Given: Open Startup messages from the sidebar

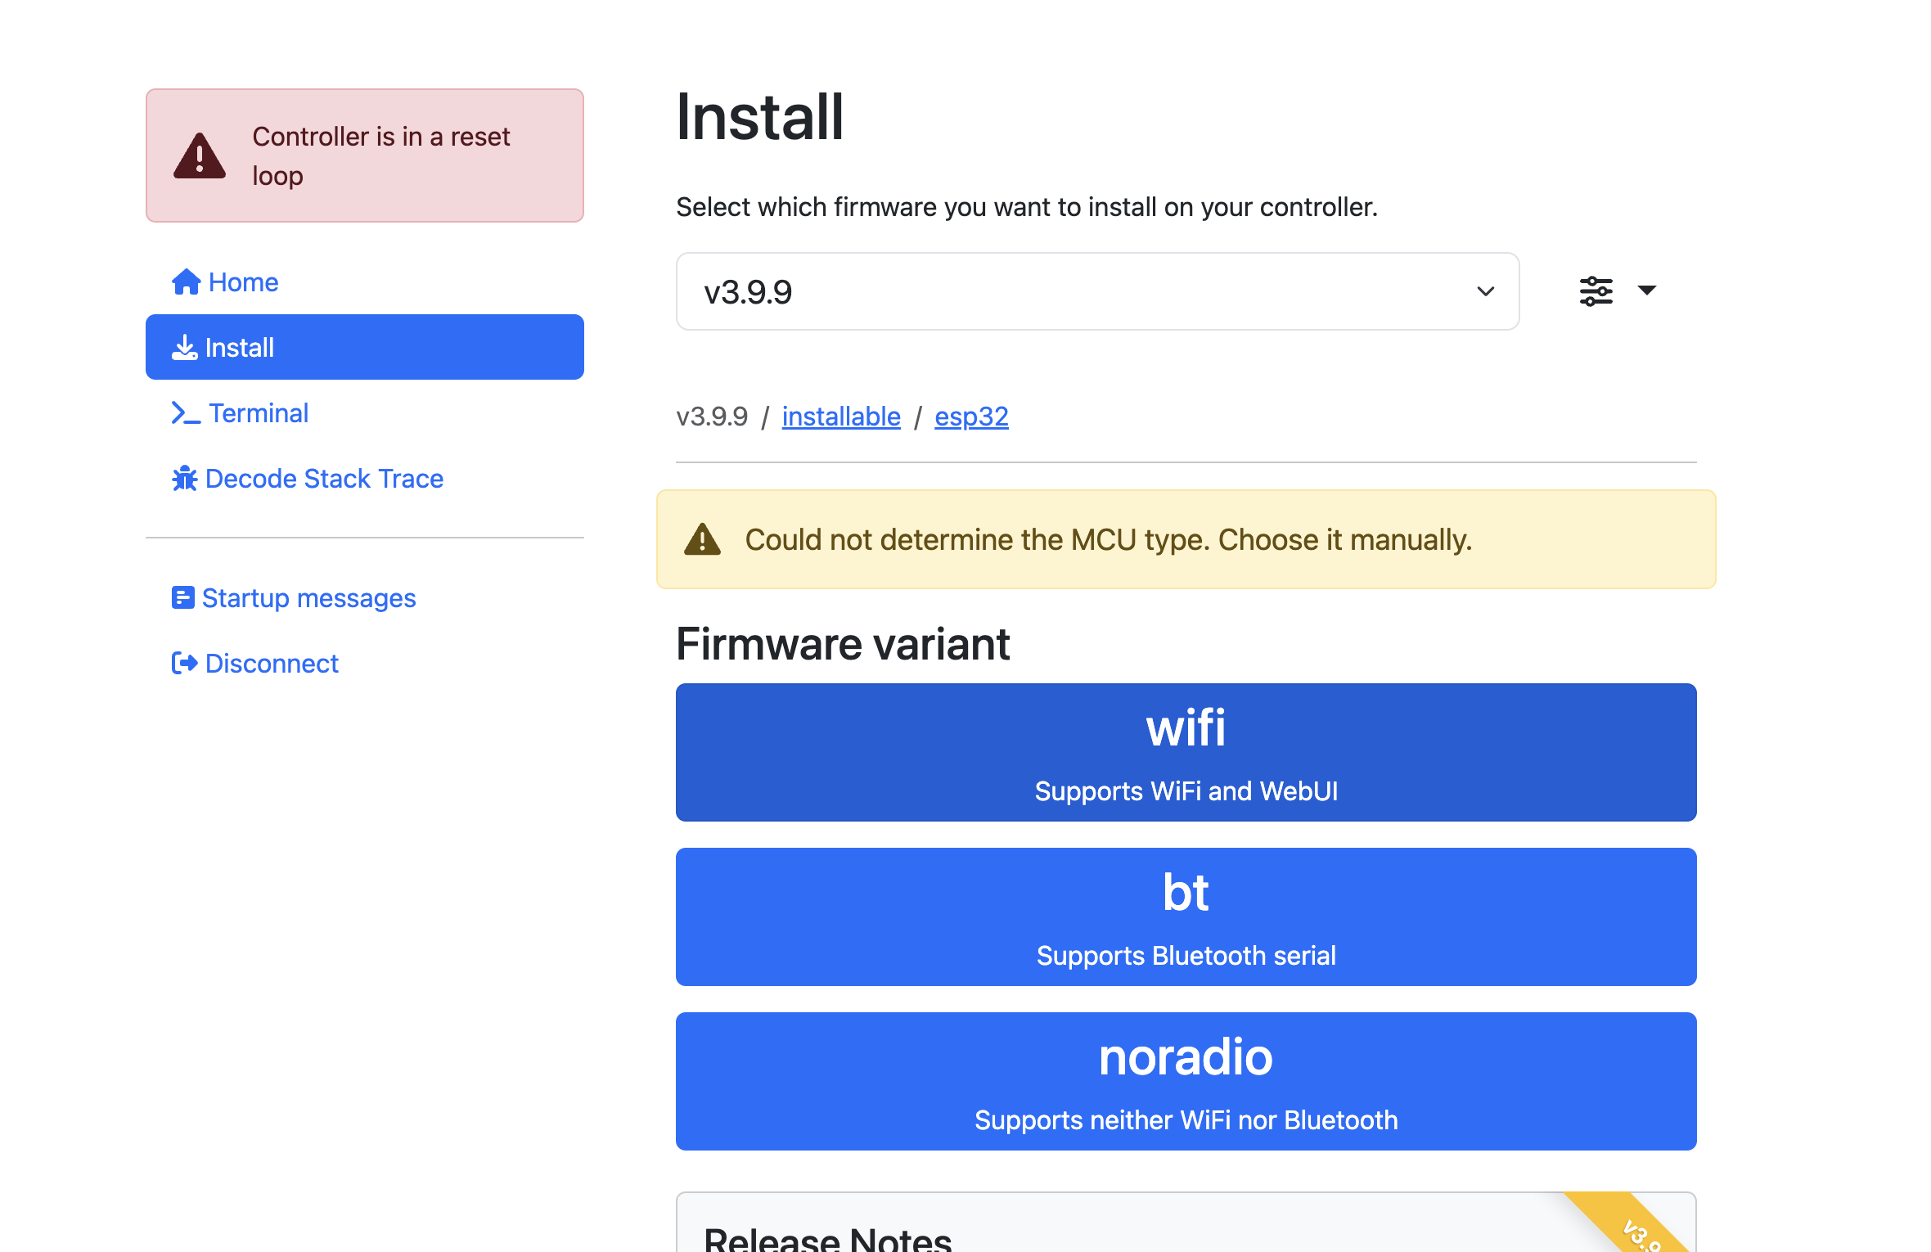Looking at the screenshot, I should pyautogui.click(x=308, y=598).
